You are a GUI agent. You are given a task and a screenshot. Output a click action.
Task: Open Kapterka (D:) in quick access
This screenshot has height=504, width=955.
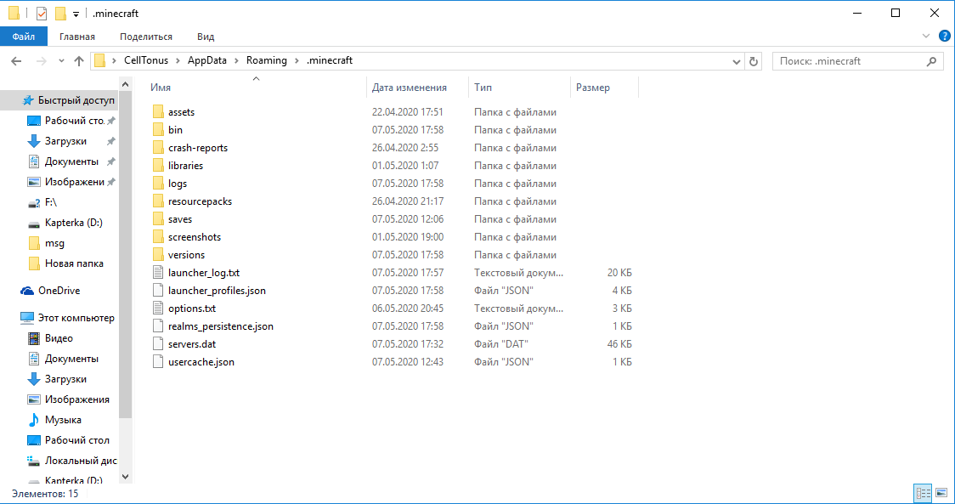65,223
